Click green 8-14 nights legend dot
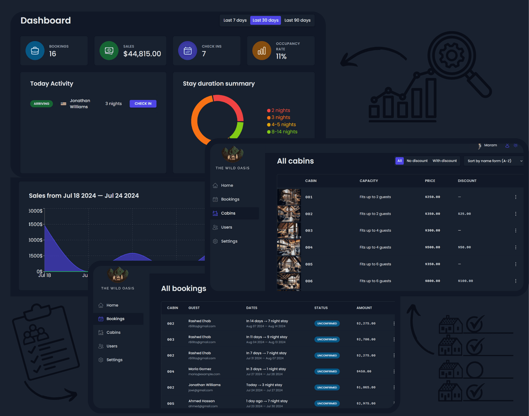 [x=269, y=132]
